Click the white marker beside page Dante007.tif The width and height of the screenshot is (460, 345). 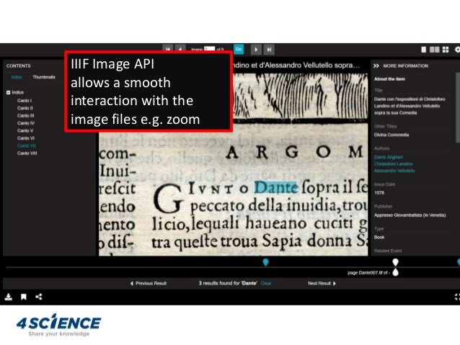395,272
